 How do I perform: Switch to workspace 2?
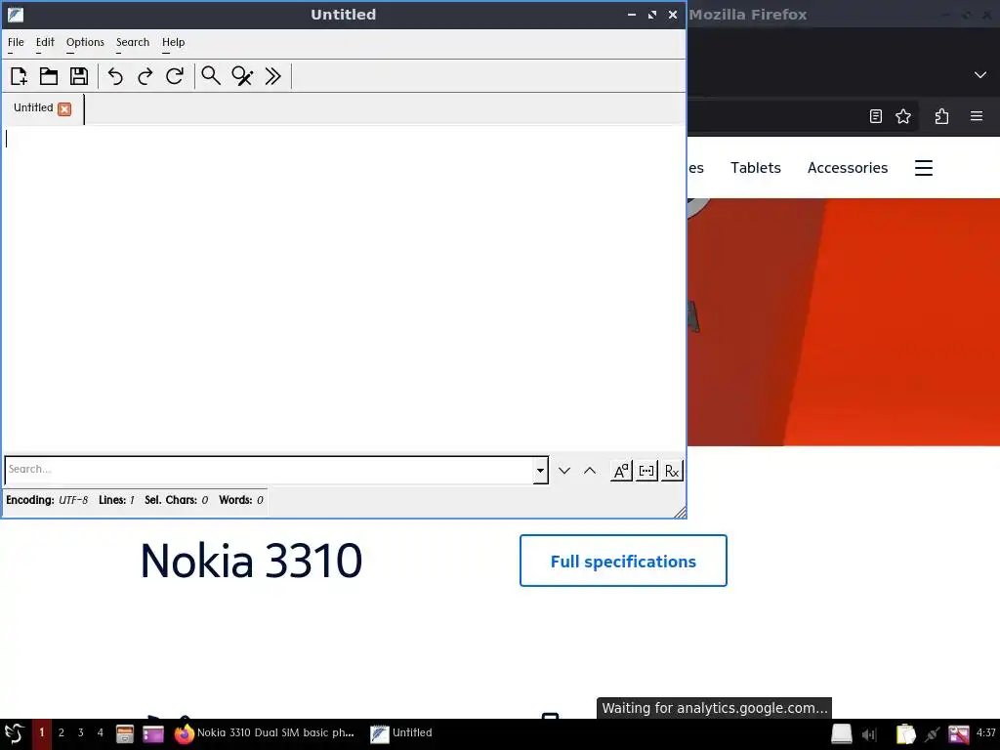point(62,732)
